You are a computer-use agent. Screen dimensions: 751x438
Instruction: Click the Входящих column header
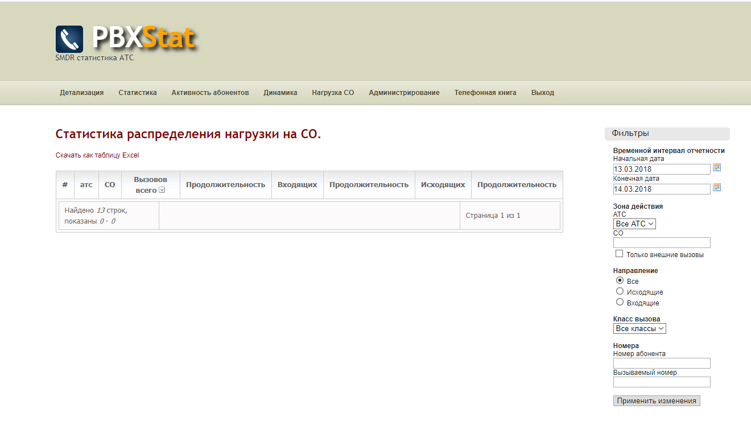coord(297,185)
